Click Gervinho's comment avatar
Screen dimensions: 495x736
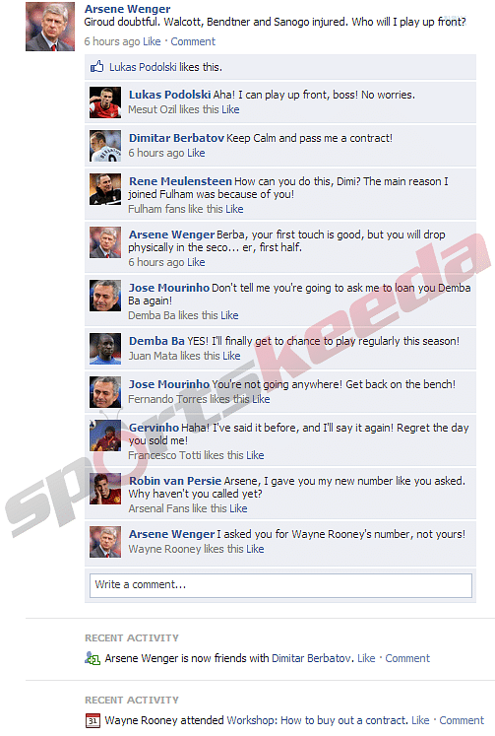click(105, 435)
